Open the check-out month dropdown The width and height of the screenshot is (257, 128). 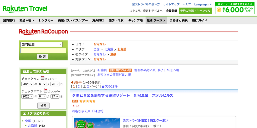(x=42, y=96)
